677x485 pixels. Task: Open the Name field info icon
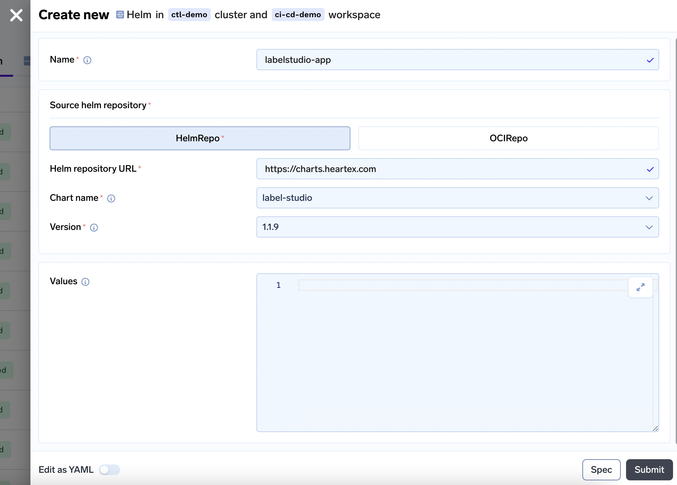(87, 60)
